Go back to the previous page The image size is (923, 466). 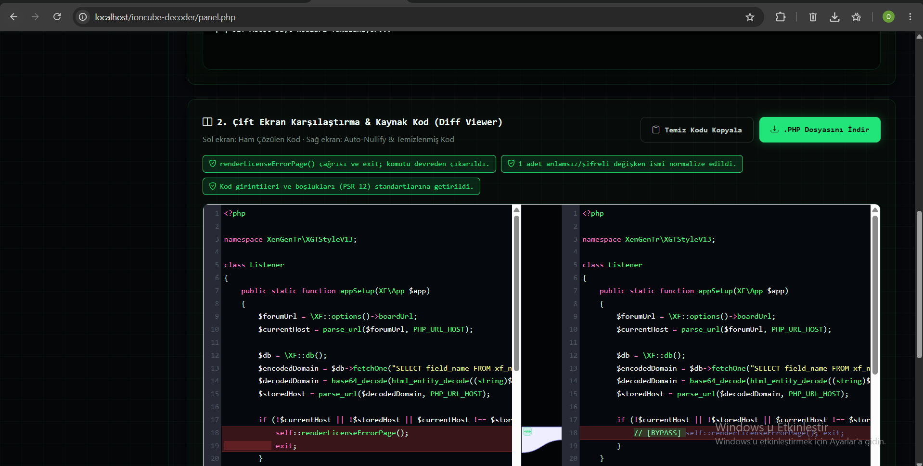pyautogui.click(x=13, y=17)
